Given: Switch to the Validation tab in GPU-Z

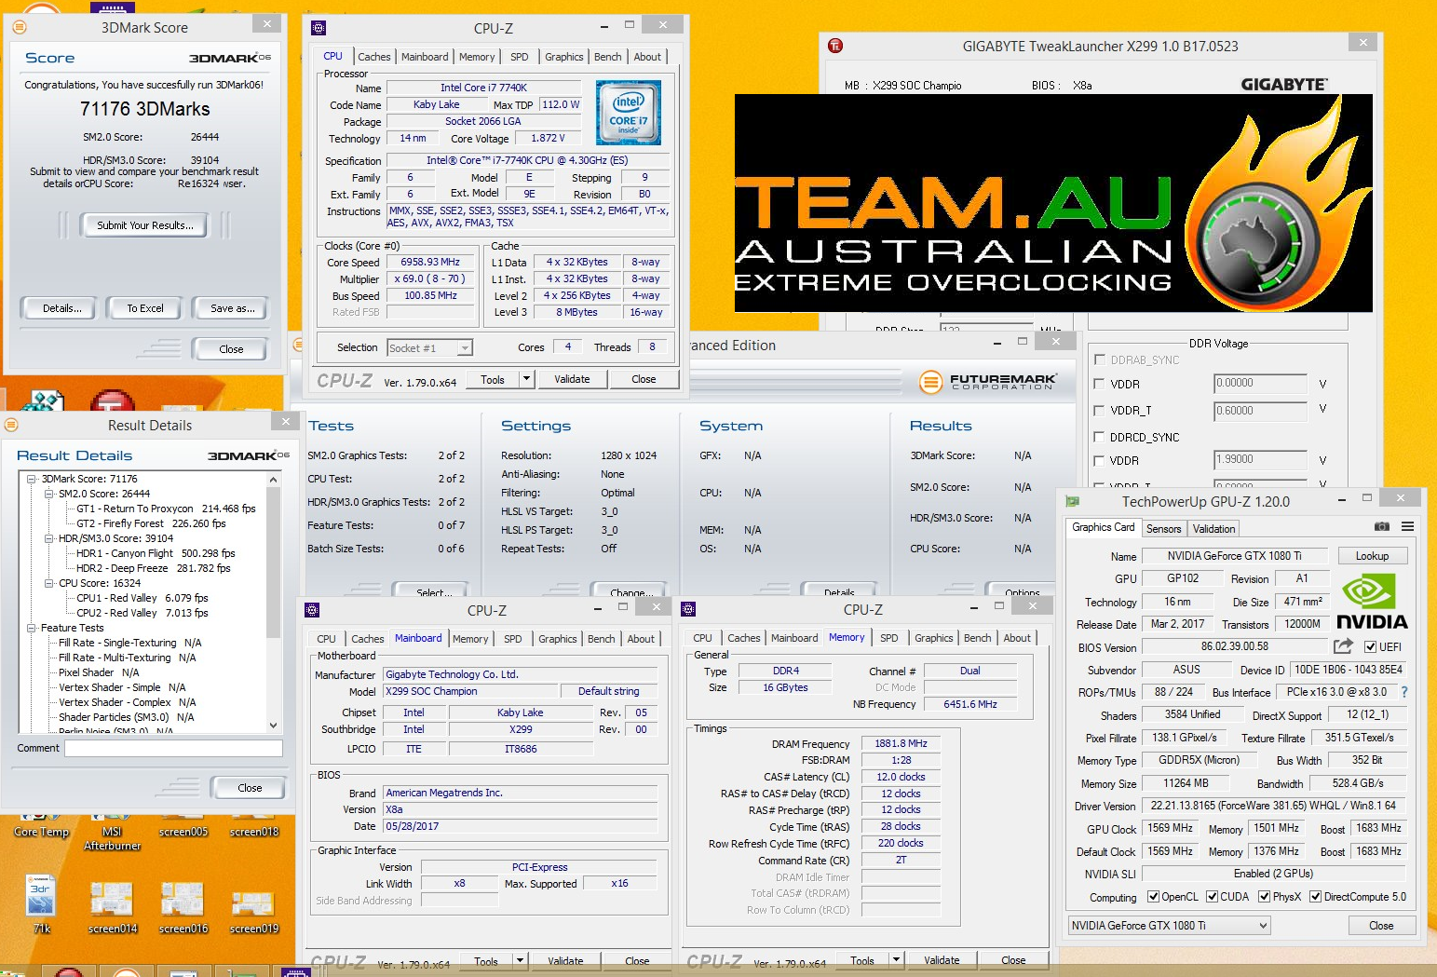Looking at the screenshot, I should point(1213,528).
